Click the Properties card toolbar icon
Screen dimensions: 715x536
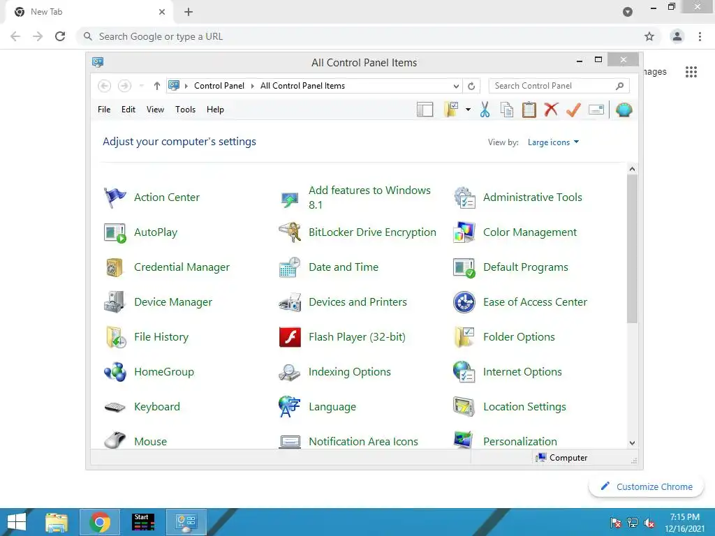[x=596, y=110]
